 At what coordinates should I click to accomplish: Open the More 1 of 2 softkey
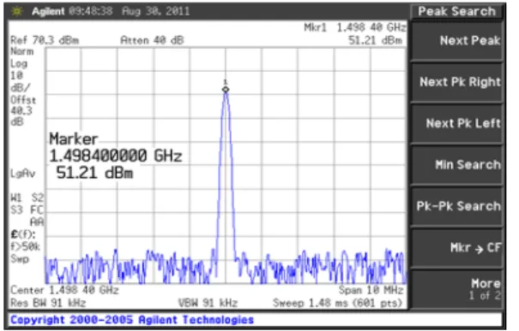pos(456,289)
